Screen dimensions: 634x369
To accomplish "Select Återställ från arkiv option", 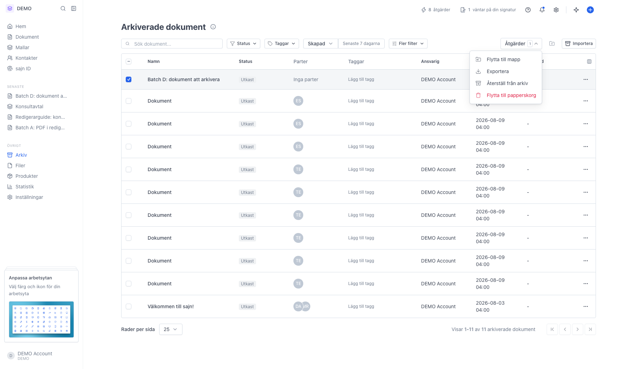I will [x=505, y=83].
